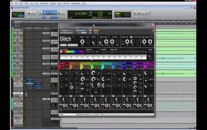Open the AudioSuite menu

pyautogui.click(x=44, y=3)
